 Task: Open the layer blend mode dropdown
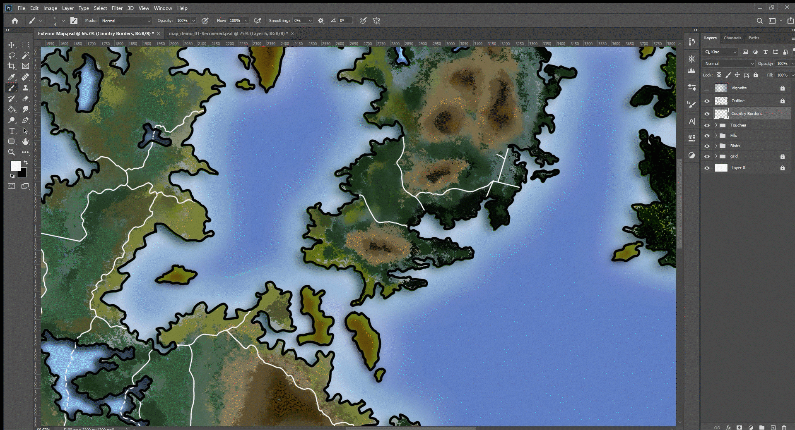tap(729, 63)
